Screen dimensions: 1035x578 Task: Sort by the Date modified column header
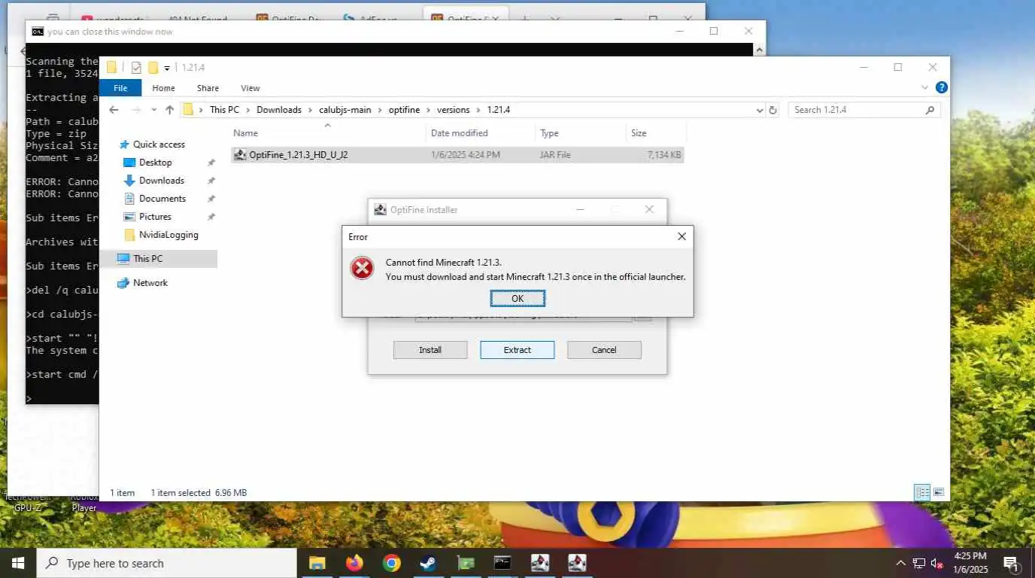click(481, 133)
